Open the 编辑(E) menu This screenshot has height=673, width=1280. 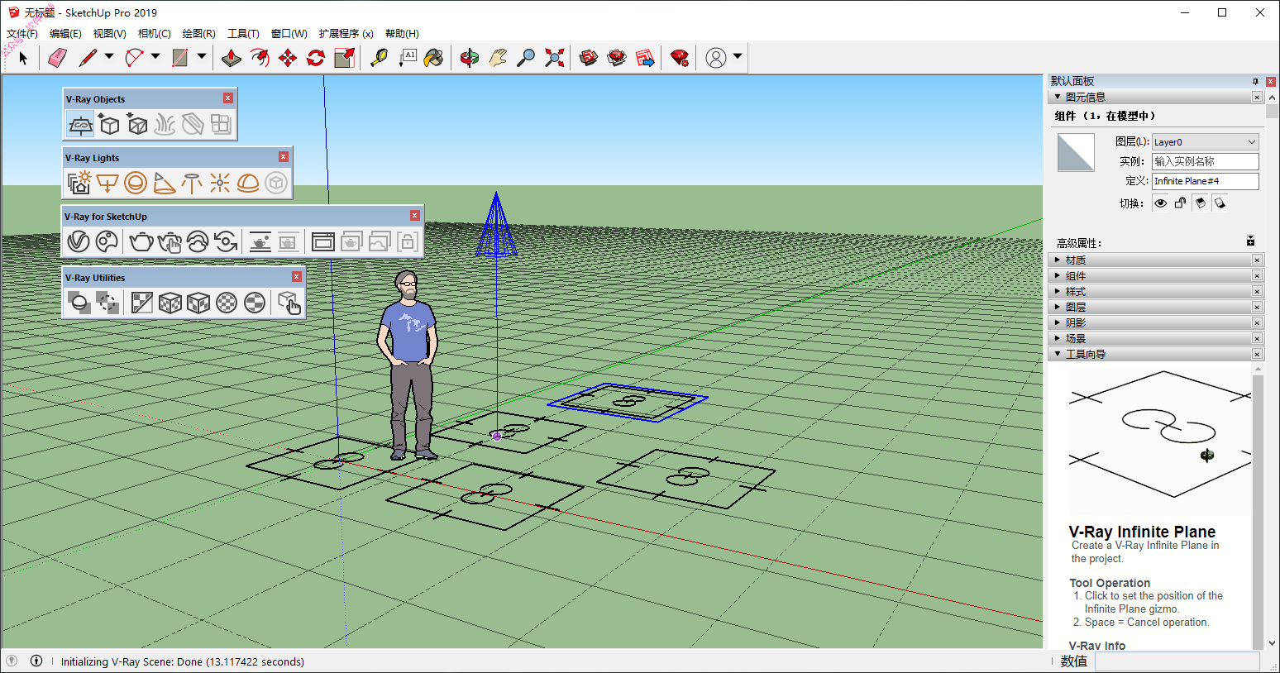pyautogui.click(x=65, y=34)
